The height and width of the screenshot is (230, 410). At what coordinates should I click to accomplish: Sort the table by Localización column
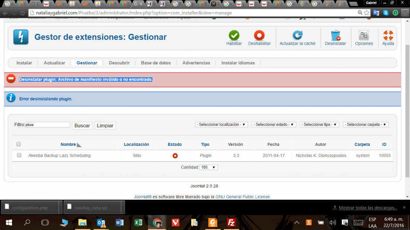click(136, 144)
